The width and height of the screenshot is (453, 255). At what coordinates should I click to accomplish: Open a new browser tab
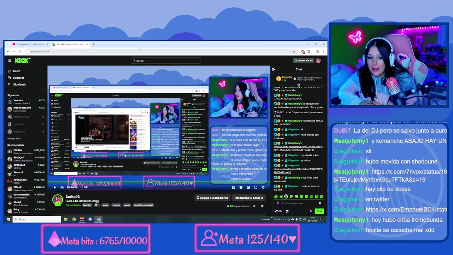point(93,44)
